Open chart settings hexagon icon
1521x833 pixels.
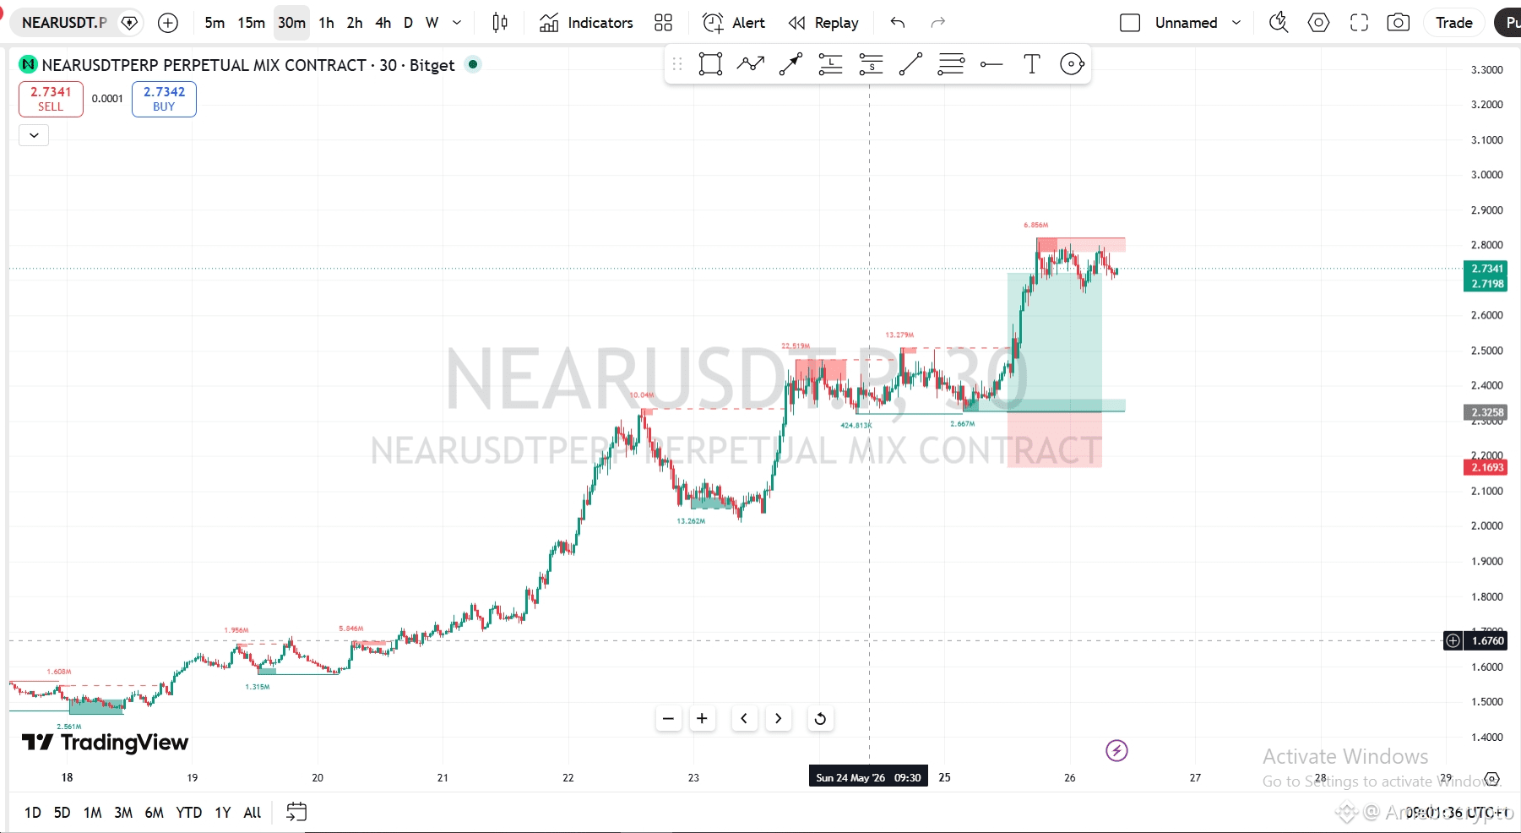pyautogui.click(x=1318, y=23)
